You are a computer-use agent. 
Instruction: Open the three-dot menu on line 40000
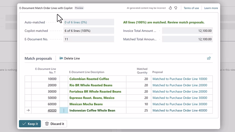click(x=64, y=110)
